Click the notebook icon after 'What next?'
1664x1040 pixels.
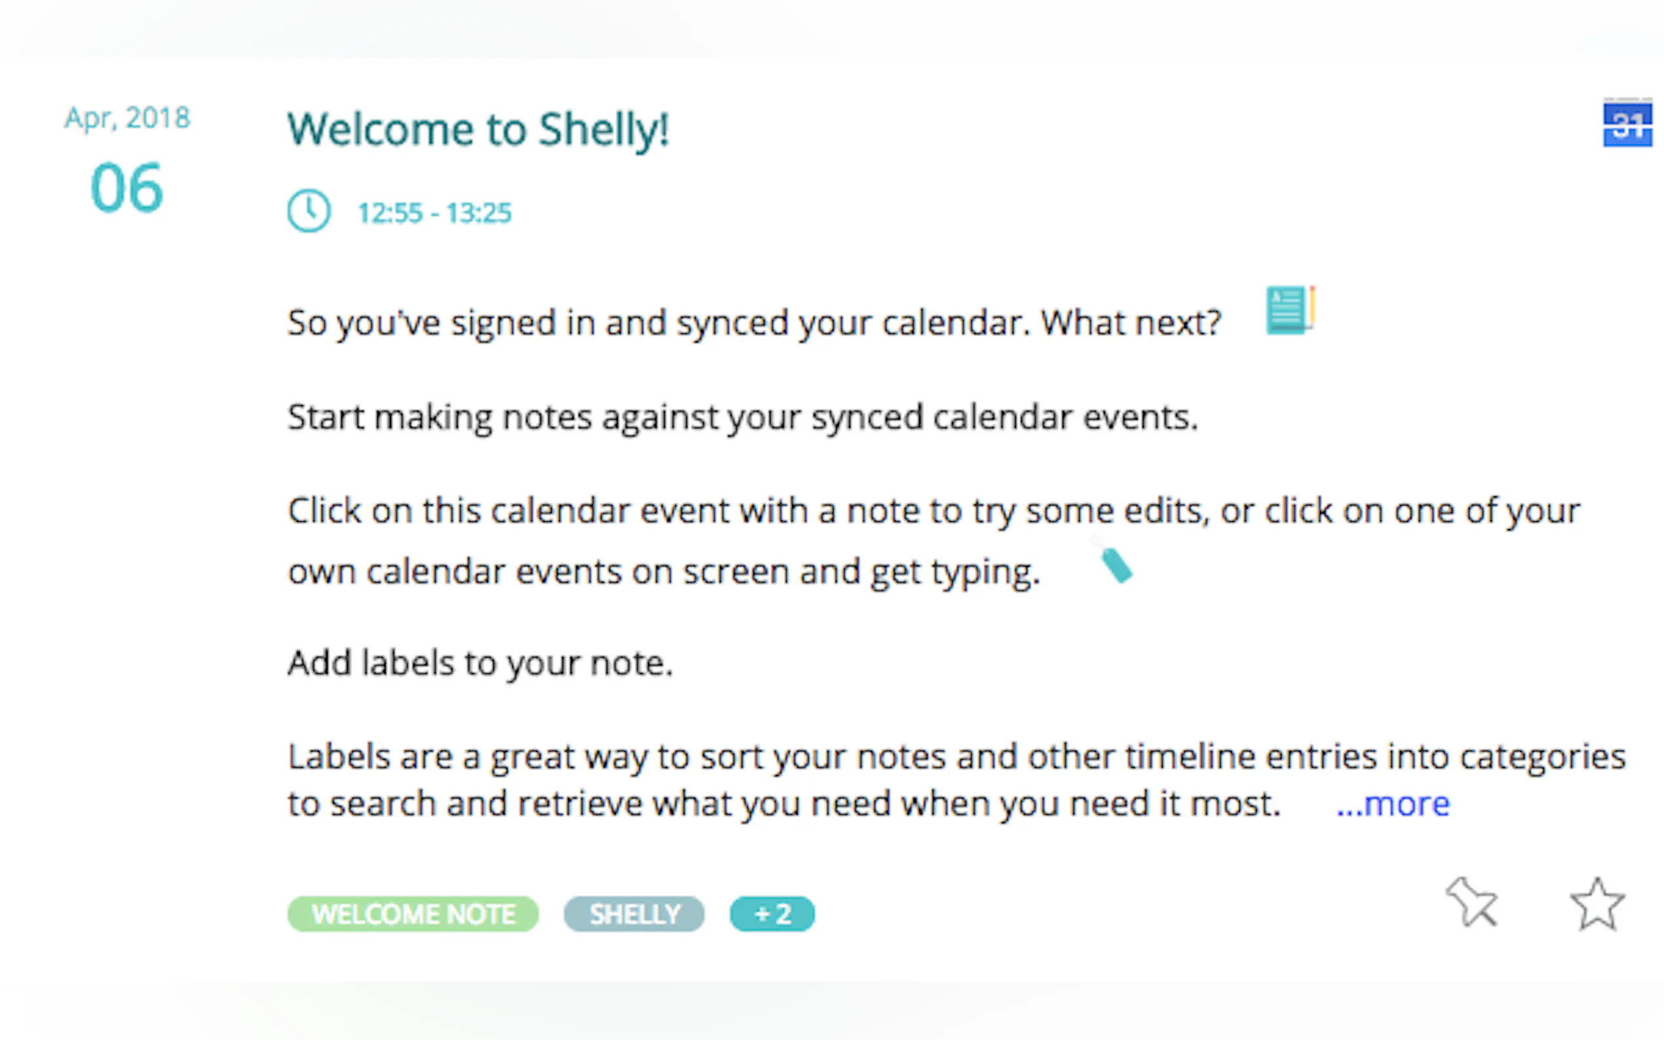pyautogui.click(x=1290, y=310)
